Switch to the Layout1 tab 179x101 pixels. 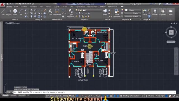click(13, 95)
